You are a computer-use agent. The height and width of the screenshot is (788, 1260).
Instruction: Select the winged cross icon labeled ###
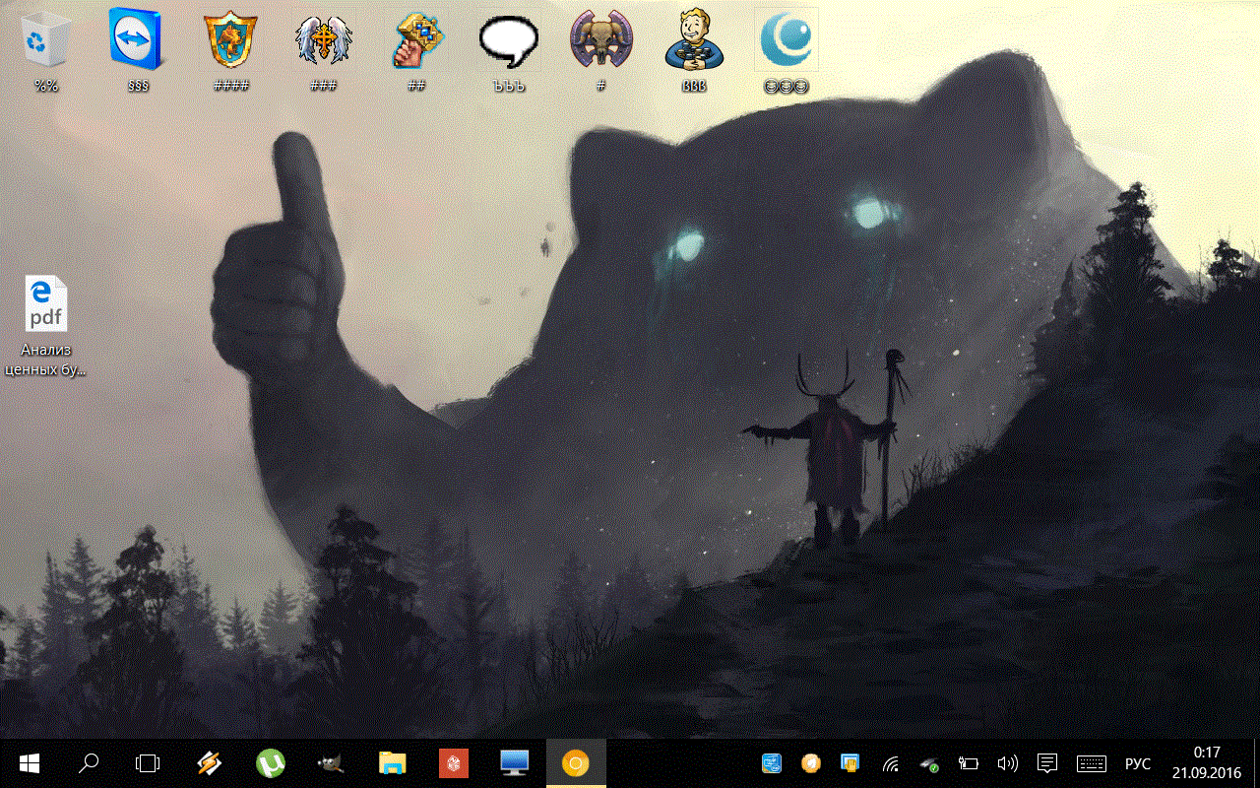click(x=324, y=41)
